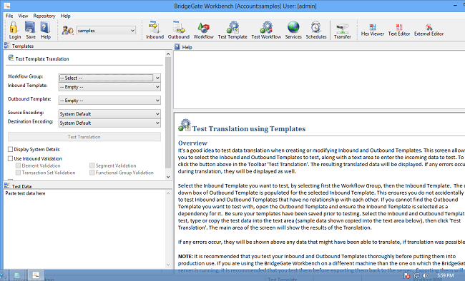Click the 'NOTE:' text in help

(185, 256)
